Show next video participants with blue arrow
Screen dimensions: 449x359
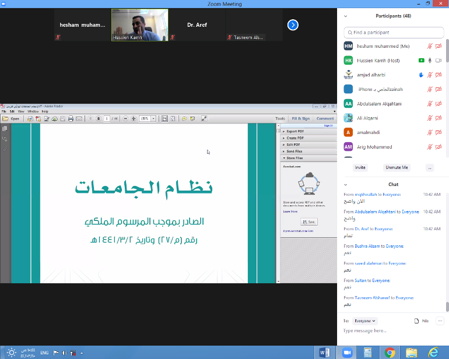(293, 25)
